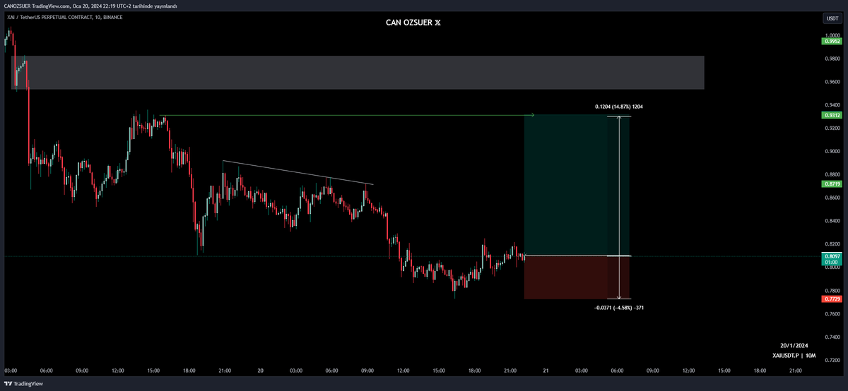848x391 pixels.
Task: Click the 0.8400 price axis value
Action: pyautogui.click(x=831, y=221)
